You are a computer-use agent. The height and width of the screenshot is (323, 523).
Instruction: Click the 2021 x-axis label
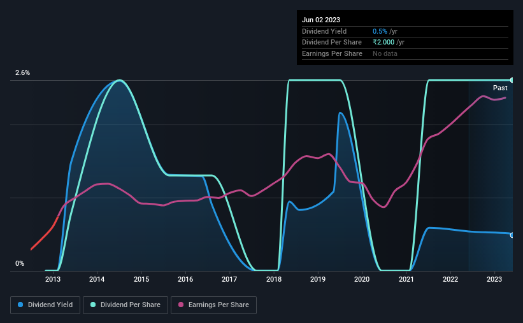406,279
